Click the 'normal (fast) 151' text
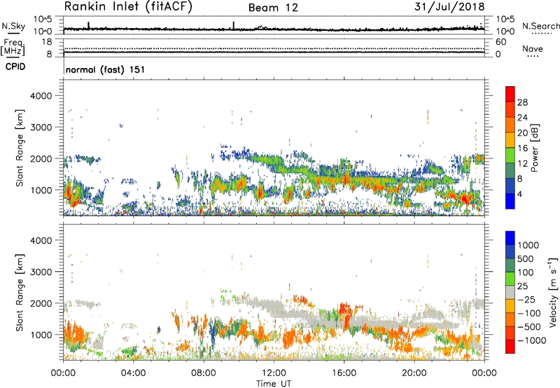The image size is (560, 388). (x=106, y=69)
